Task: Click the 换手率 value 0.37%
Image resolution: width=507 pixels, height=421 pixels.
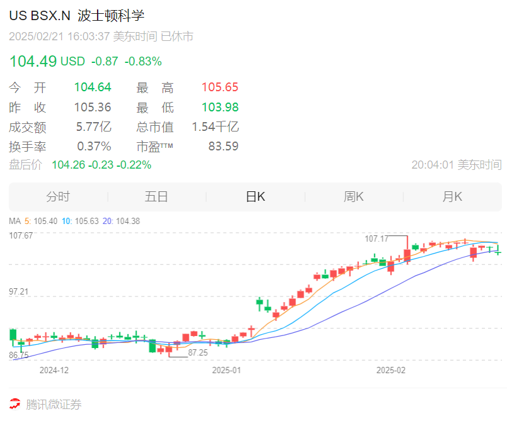Action: click(94, 147)
